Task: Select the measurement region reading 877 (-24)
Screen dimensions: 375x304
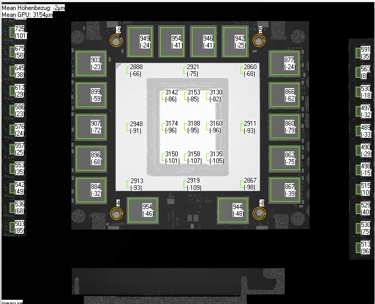Action: pyautogui.click(x=285, y=63)
